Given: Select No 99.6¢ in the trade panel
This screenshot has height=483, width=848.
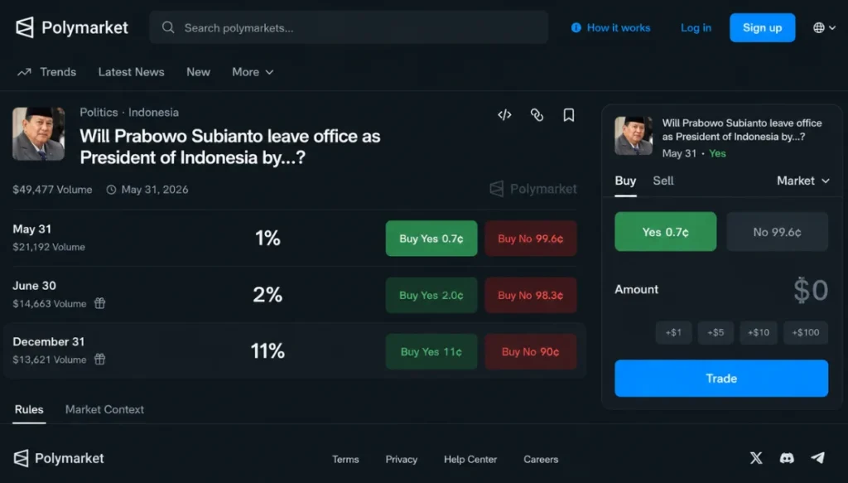Looking at the screenshot, I should click(x=777, y=232).
